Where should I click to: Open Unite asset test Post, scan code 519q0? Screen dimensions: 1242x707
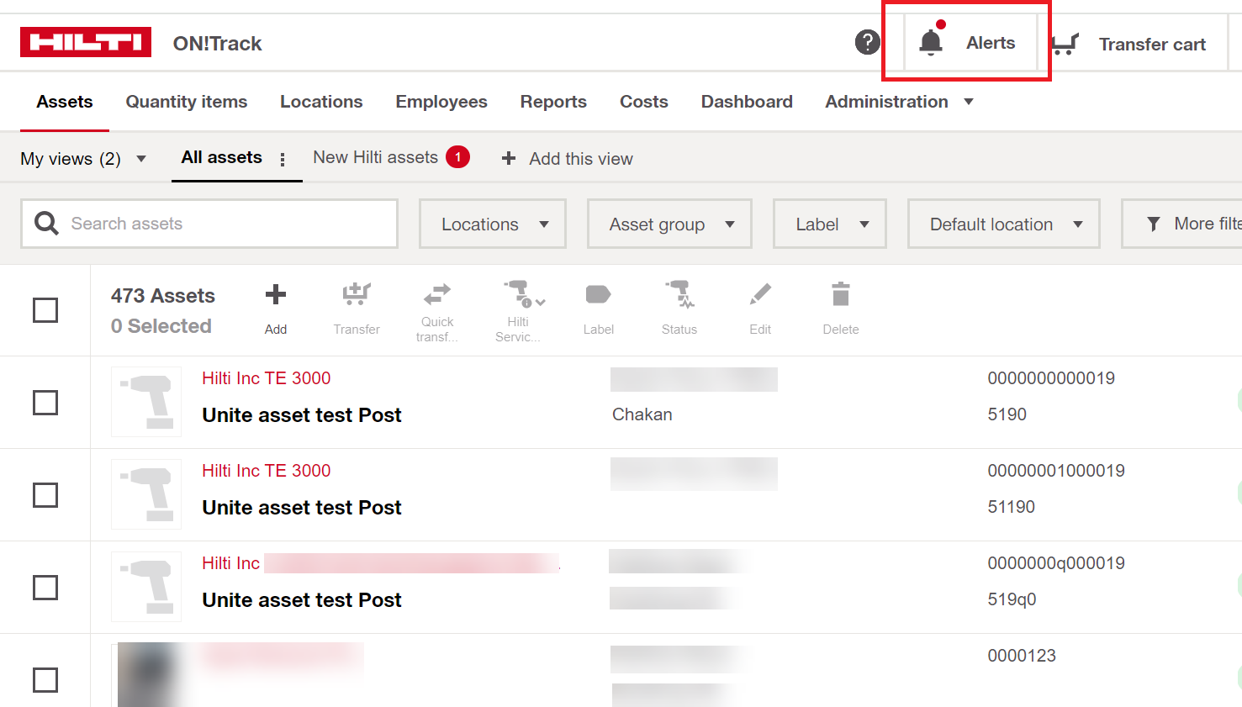[x=302, y=600]
